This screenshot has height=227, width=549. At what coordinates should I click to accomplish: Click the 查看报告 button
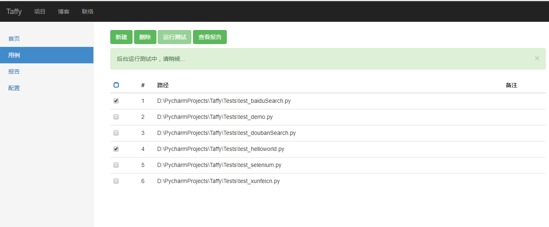(210, 37)
